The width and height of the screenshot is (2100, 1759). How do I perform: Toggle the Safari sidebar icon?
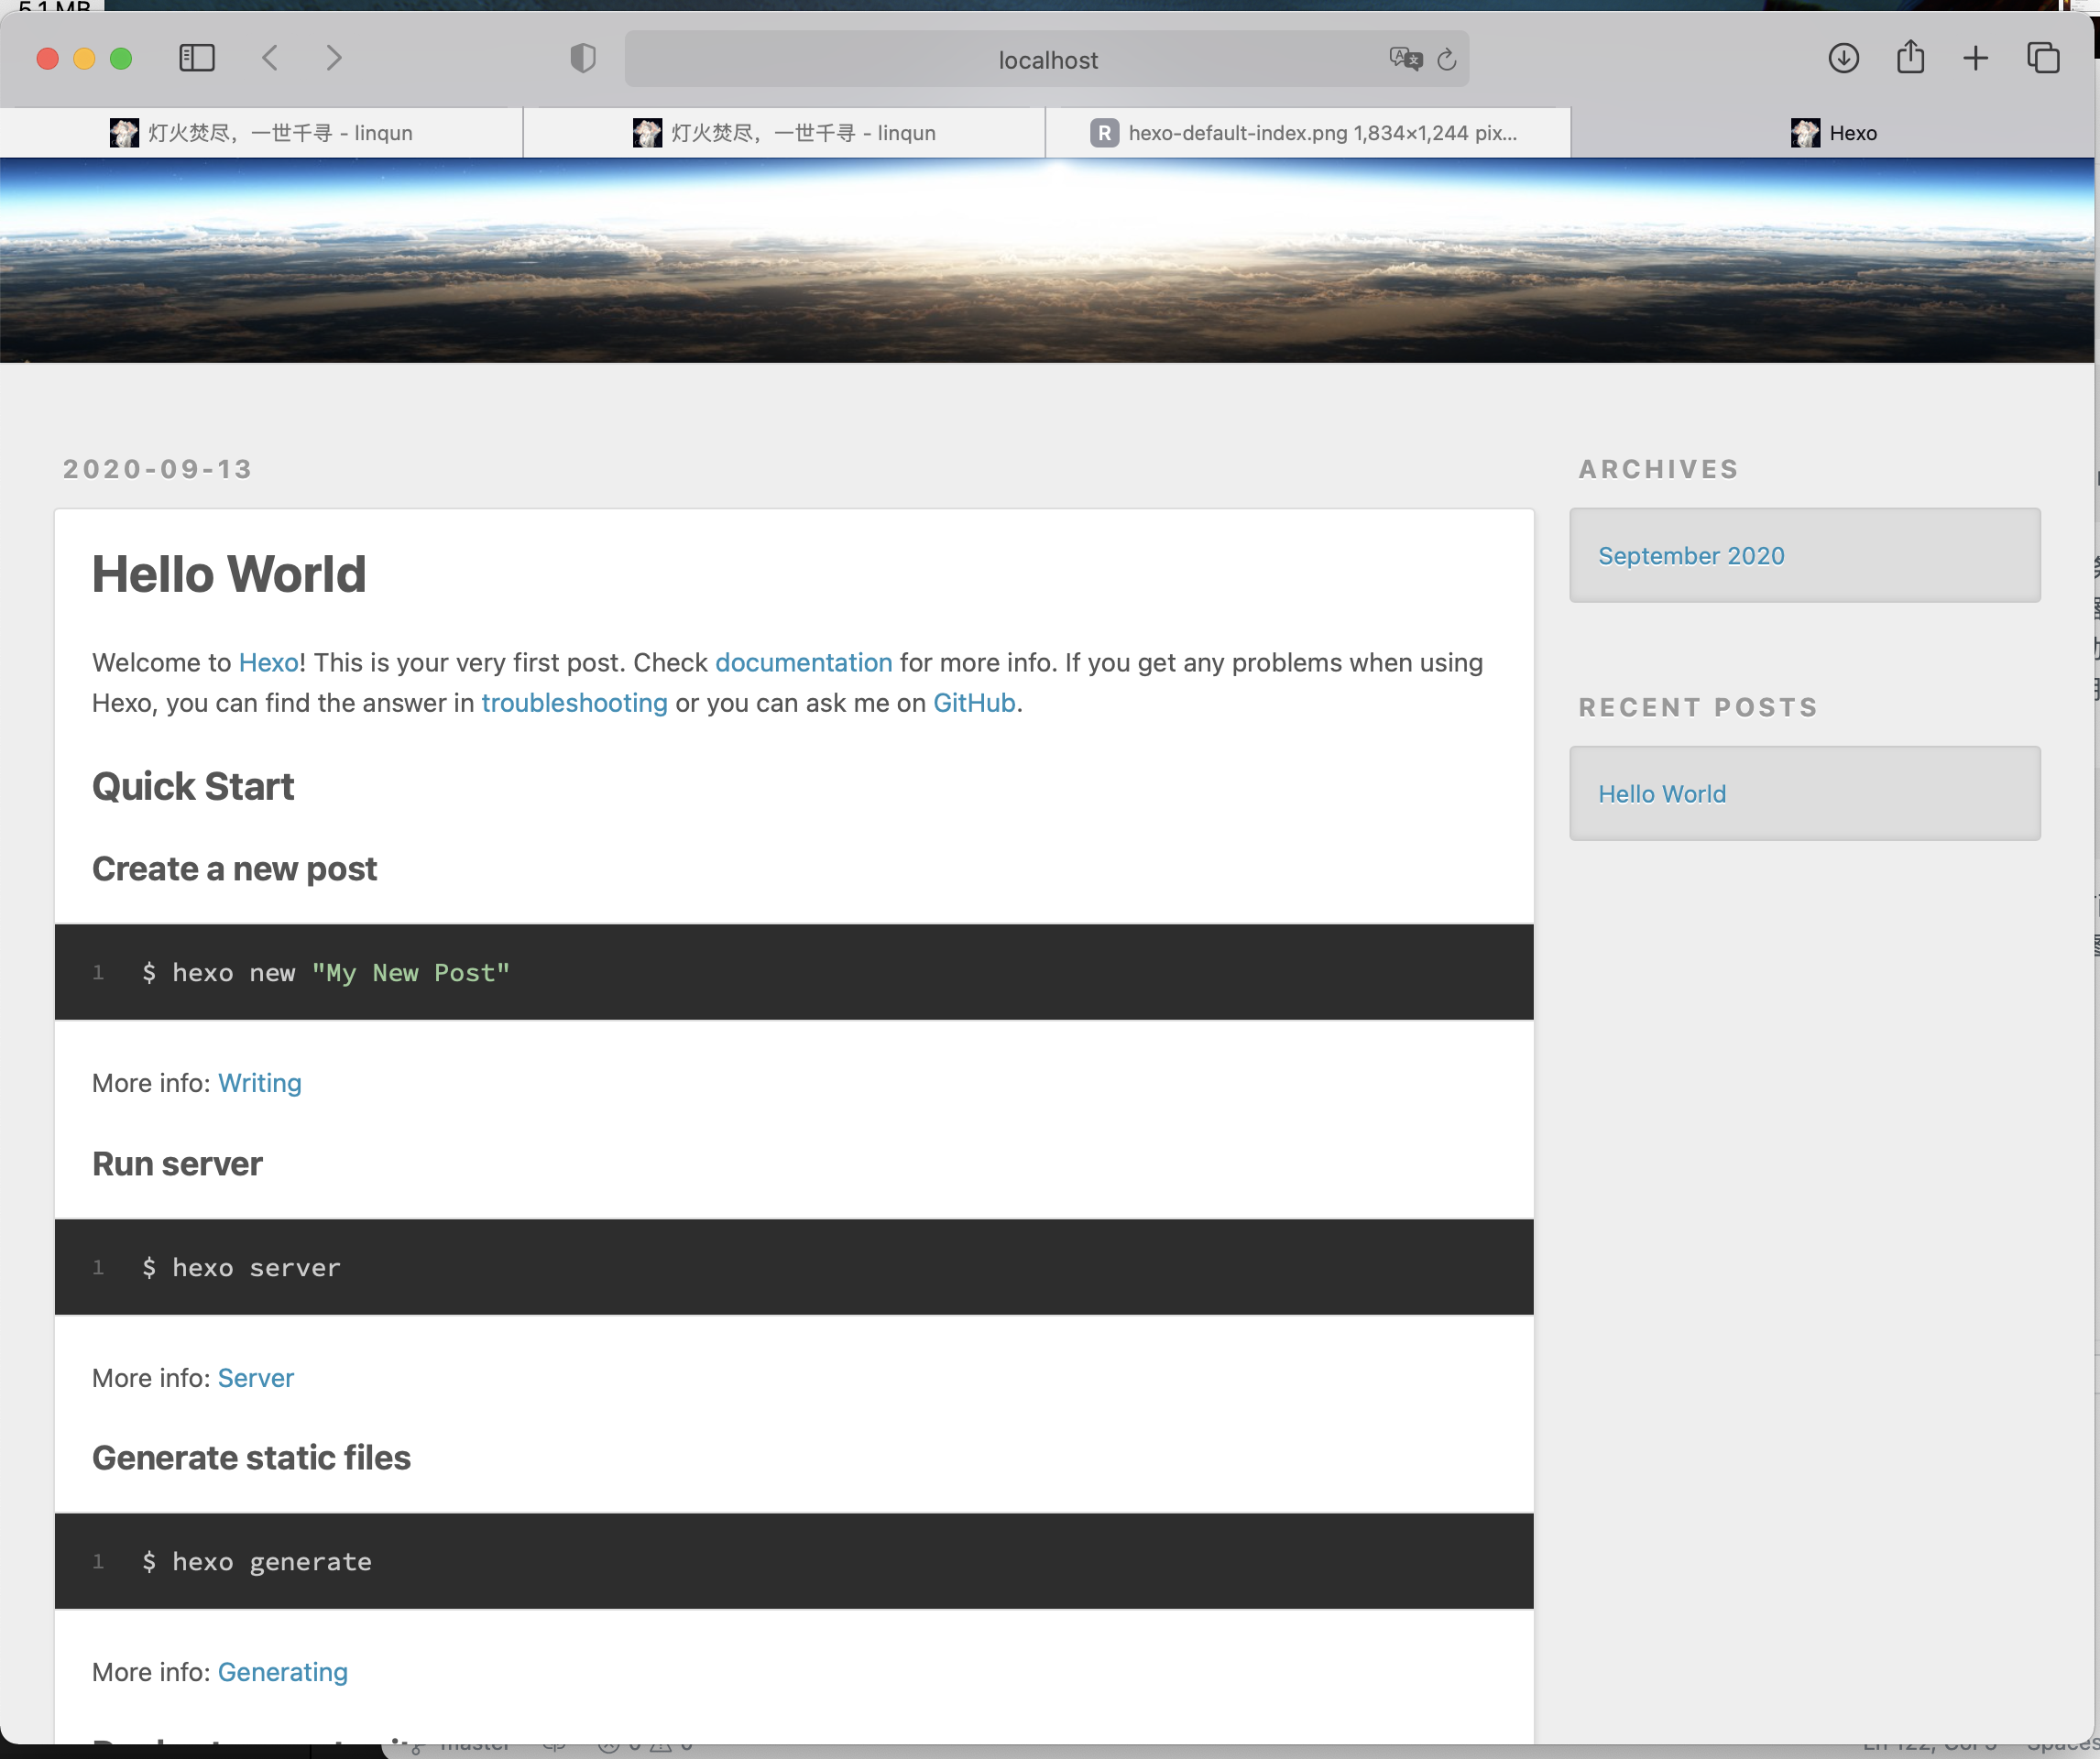[x=197, y=58]
